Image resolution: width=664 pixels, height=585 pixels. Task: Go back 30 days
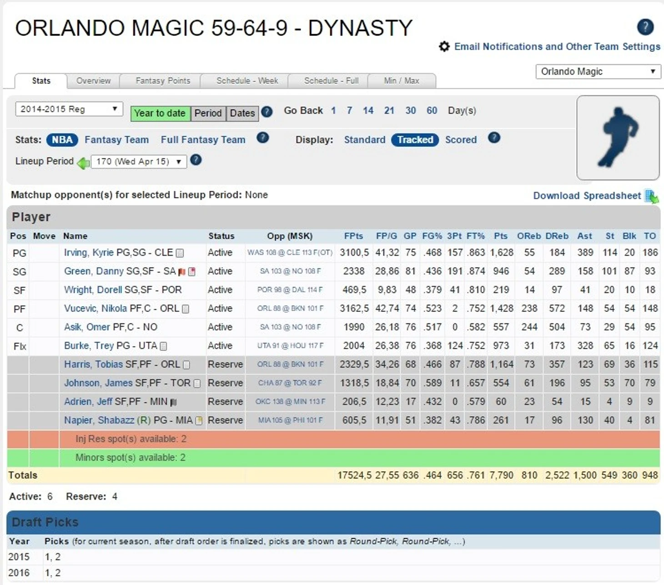[411, 111]
